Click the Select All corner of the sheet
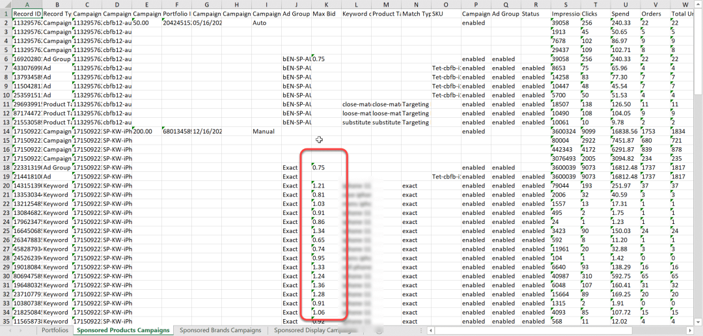Screen dimensions: 703x336 [6, 5]
